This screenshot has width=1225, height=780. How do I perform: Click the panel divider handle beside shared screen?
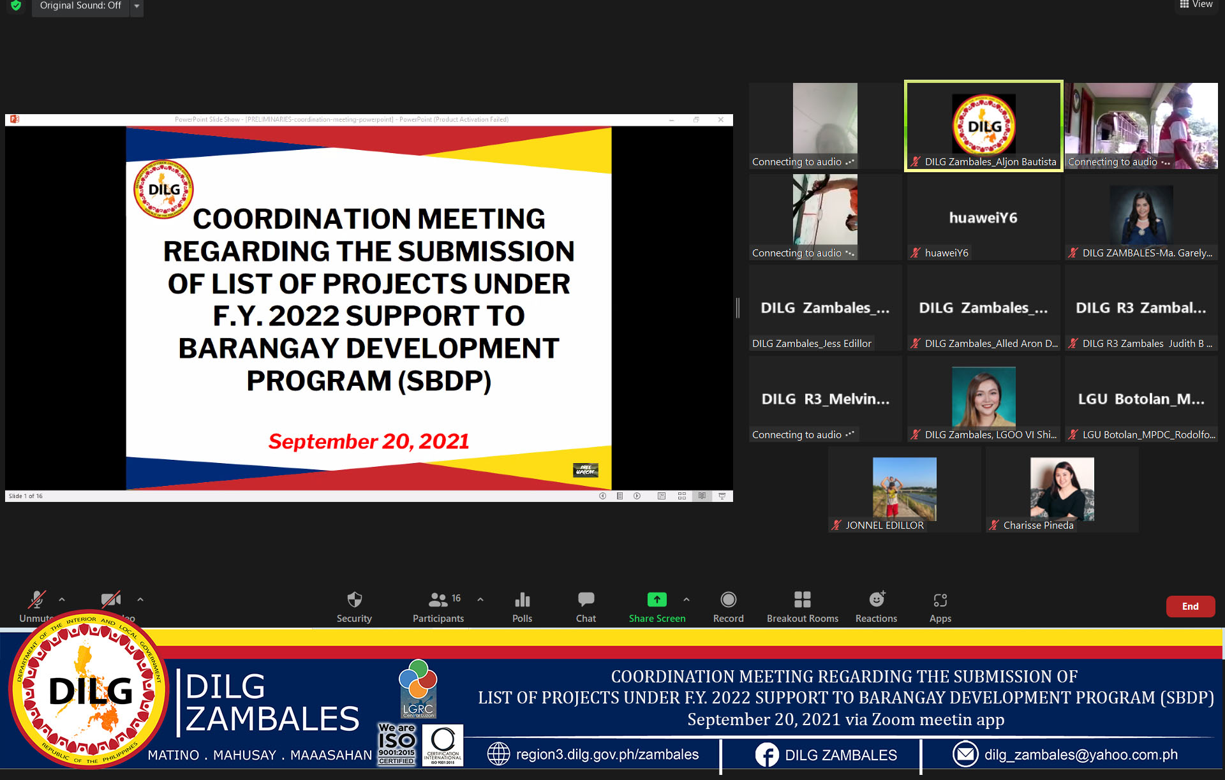738,308
